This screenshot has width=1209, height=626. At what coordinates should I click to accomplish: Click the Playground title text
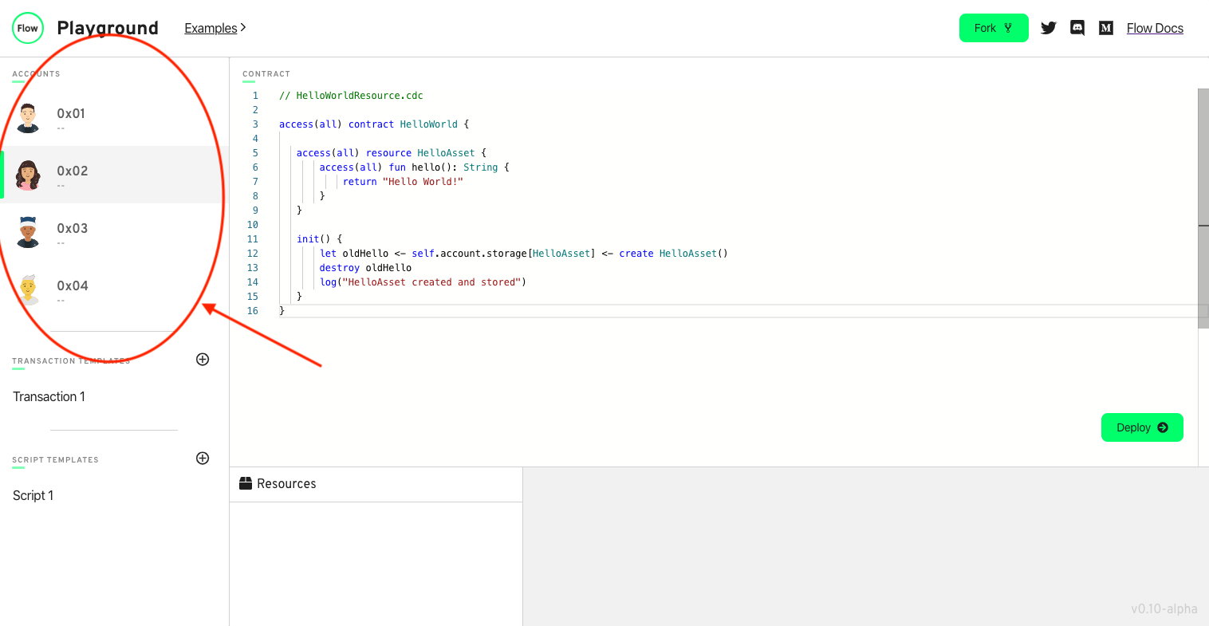coord(108,28)
